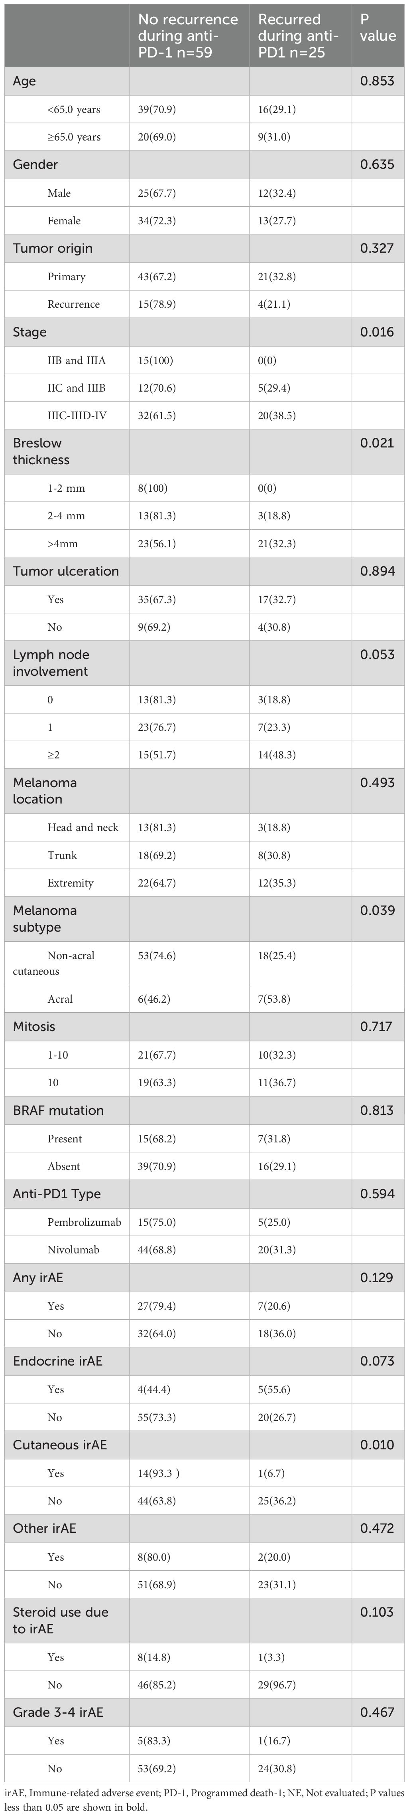This screenshot has height=1815, width=409.
Task: Select the 'Endocrine irAE' section heading
Action: (57, 1360)
